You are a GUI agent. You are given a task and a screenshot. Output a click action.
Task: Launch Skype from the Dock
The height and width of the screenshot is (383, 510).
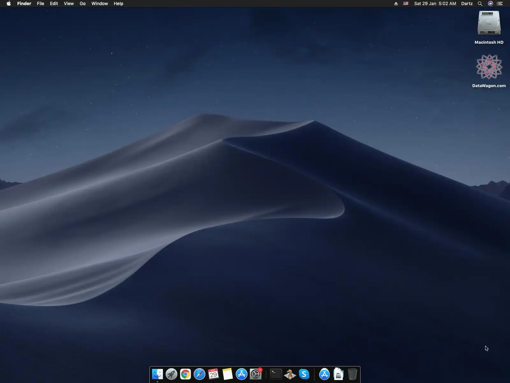coord(304,374)
